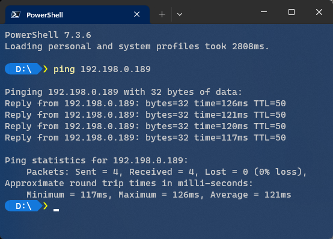Expand the new tab profile dropdown

pyautogui.click(x=180, y=14)
